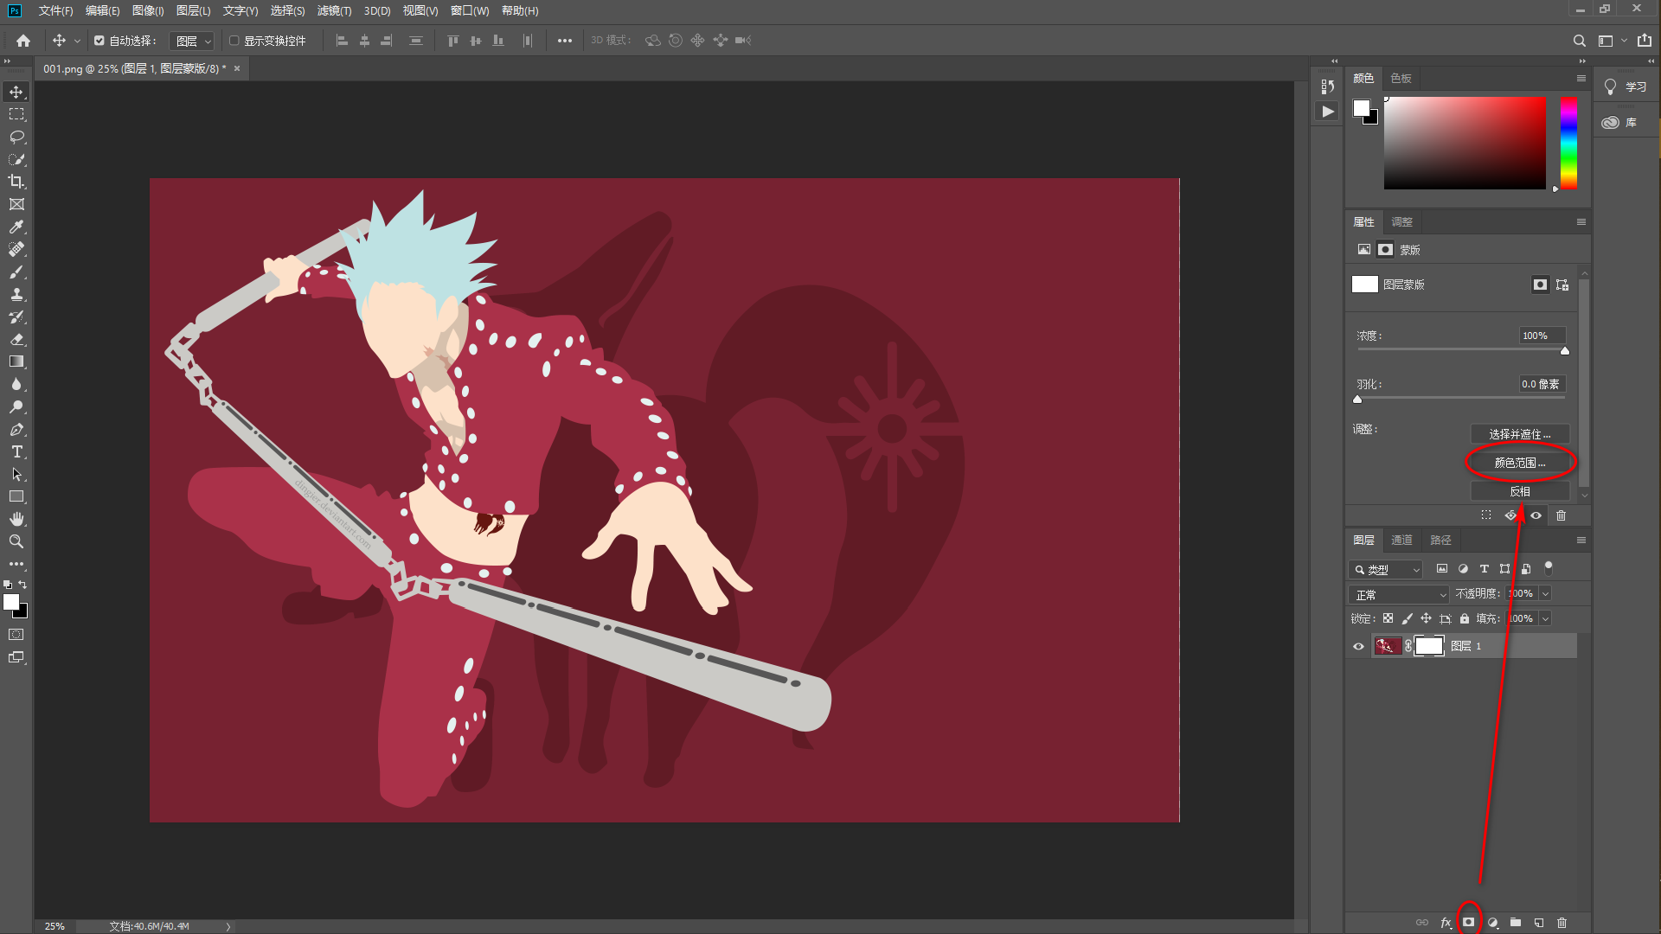Hide 图层 1 using its eye icon
The height and width of the screenshot is (934, 1661).
pos(1358,646)
